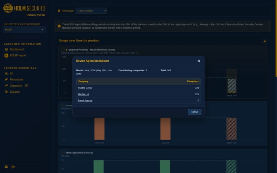Click the page vertical scrollbar

[276, 38]
